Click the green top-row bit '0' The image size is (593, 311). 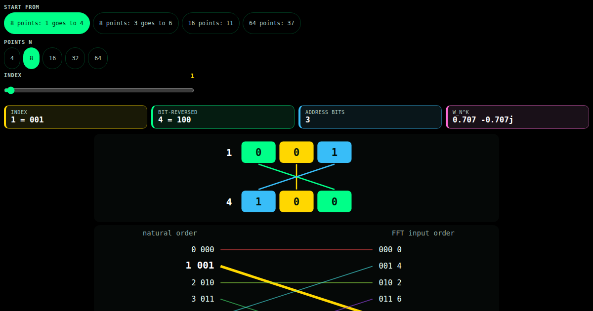coord(258,152)
